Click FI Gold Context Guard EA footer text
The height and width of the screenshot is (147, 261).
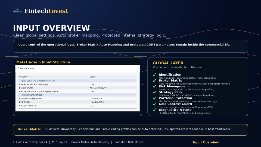pyautogui.click(x=30, y=142)
